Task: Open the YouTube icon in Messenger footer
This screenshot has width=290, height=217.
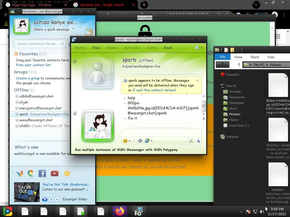Action: point(55,173)
